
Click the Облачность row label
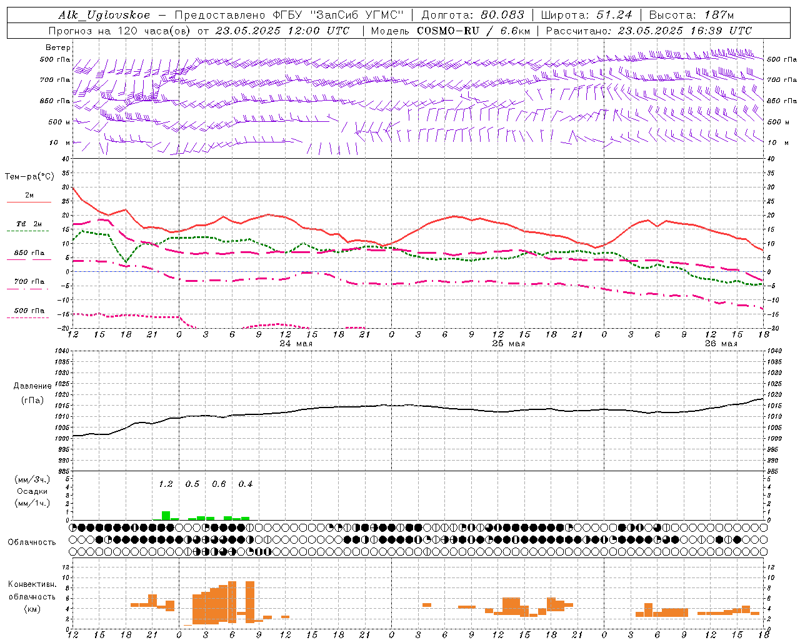[x=32, y=542]
